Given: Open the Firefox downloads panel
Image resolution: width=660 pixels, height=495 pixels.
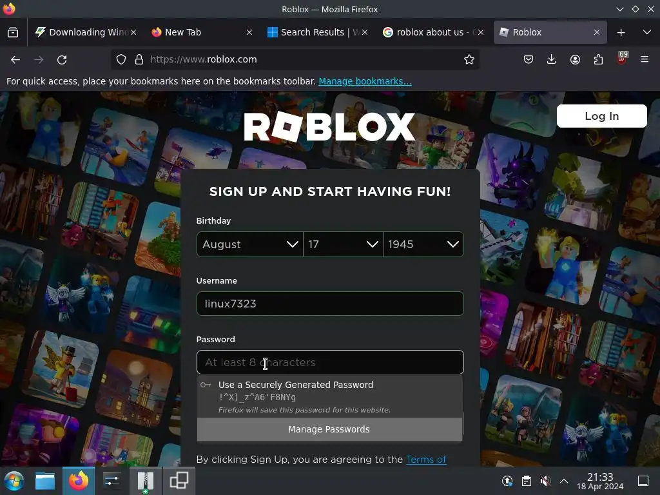Looking at the screenshot, I should tap(552, 60).
